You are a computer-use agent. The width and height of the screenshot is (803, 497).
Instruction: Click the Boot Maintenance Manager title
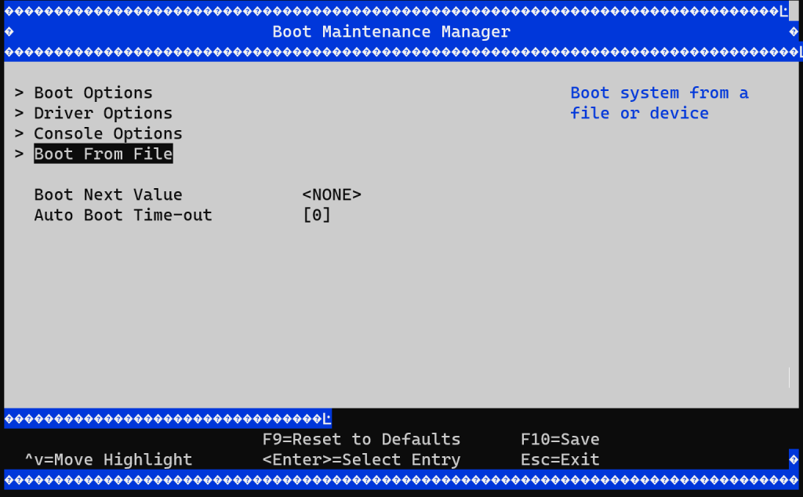[391, 32]
